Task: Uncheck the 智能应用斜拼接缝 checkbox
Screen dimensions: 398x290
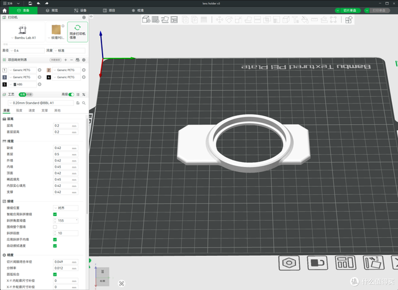Action: click(55, 214)
